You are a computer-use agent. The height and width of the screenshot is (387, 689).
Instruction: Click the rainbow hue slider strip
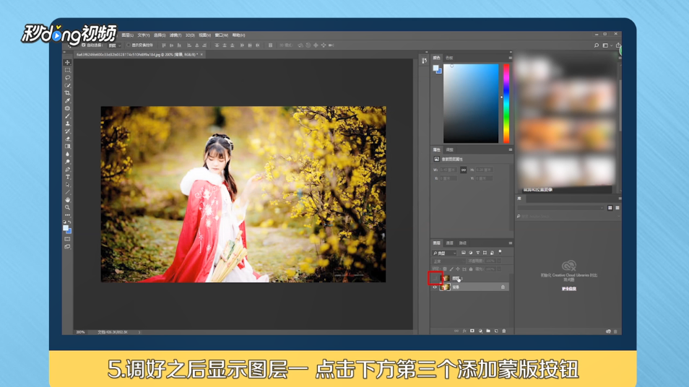point(506,103)
